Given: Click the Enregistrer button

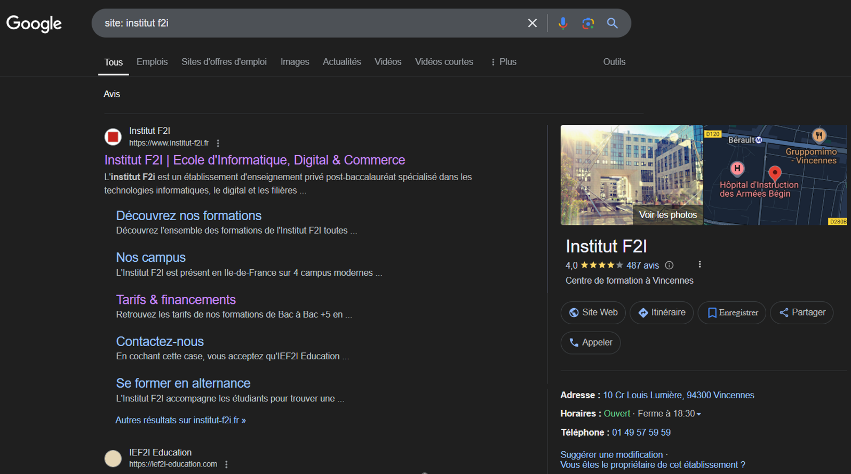Looking at the screenshot, I should [732, 312].
